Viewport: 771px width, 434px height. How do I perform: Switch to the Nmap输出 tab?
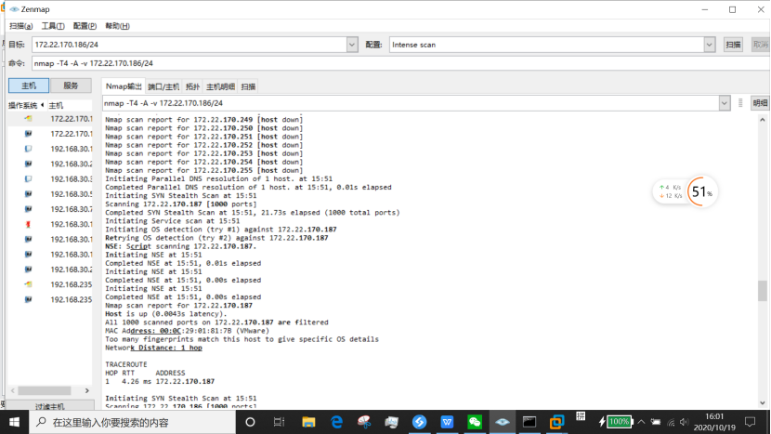(x=124, y=86)
